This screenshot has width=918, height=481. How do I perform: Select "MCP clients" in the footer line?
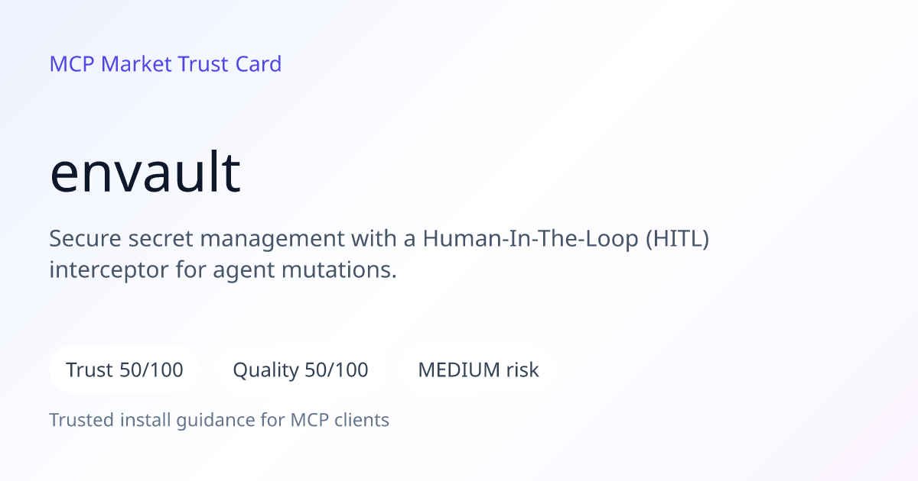[x=340, y=420]
